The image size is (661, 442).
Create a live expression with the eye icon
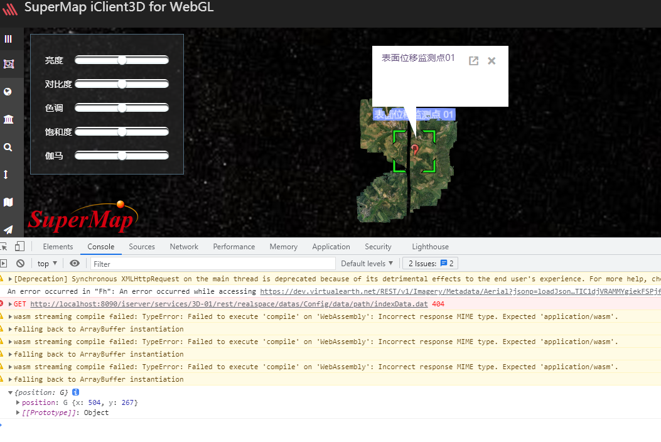pyautogui.click(x=75, y=264)
